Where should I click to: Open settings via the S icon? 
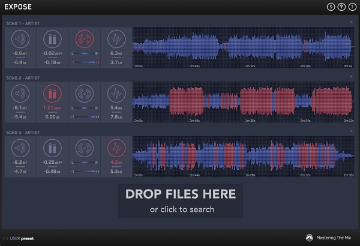tap(331, 7)
